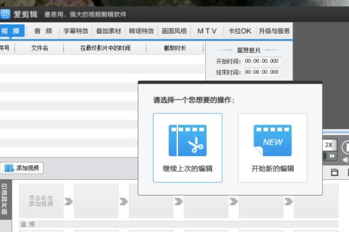Set playback speed with 2X button
The height and width of the screenshot is (232, 349).
point(329,145)
